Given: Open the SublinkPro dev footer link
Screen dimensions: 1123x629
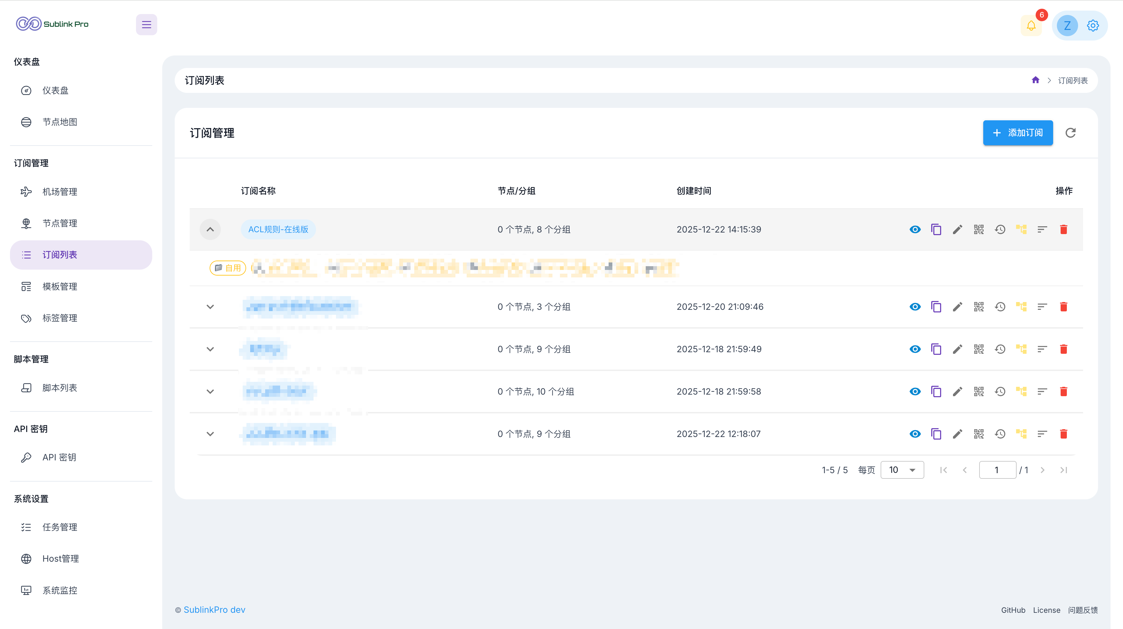Looking at the screenshot, I should [x=214, y=610].
